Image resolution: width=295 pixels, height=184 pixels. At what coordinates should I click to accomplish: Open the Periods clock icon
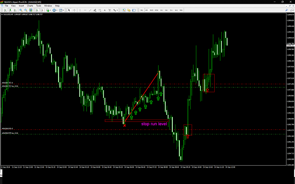tap(54, 10)
